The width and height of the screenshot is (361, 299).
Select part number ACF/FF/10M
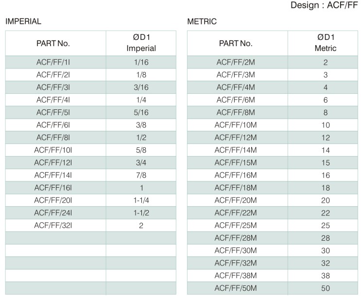(x=236, y=125)
